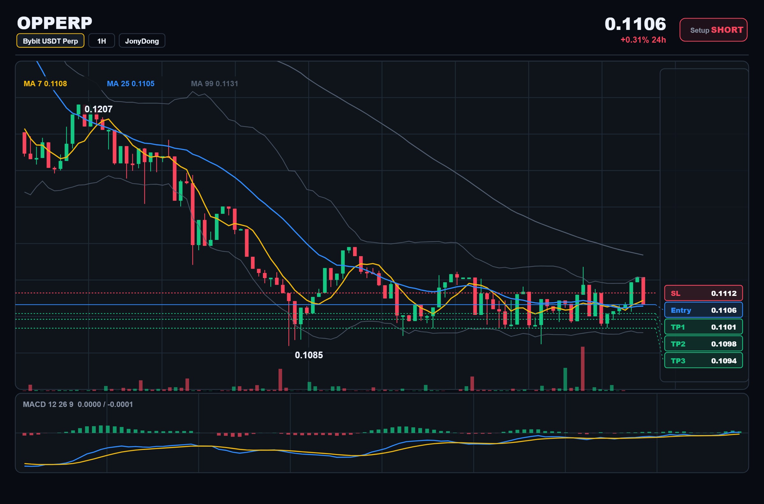Click the OPPERP symbol title
The image size is (764, 504).
[55, 23]
